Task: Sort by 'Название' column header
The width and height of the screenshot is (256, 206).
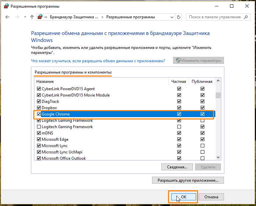Action: pyautogui.click(x=45, y=82)
